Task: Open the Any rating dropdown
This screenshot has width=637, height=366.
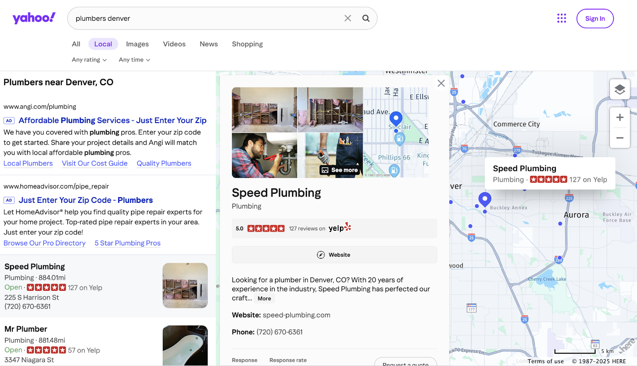Action: [x=88, y=60]
